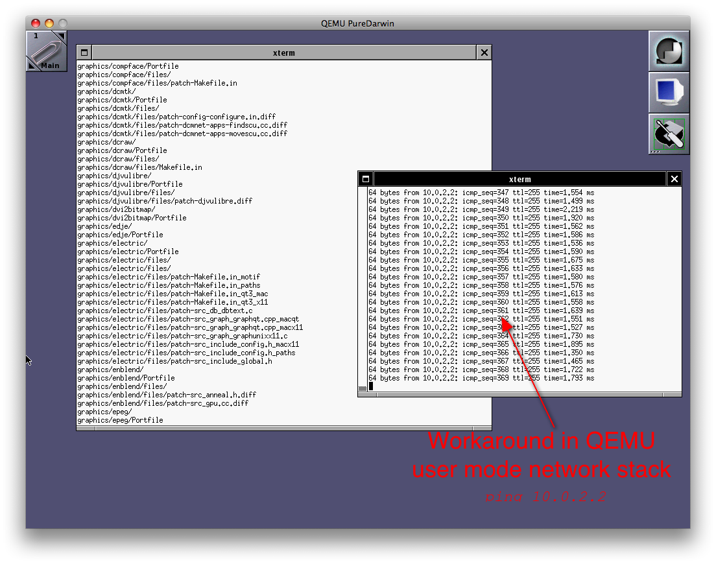Click the front ping xterm miniaturize button
This screenshot has height=564, width=716.
[366, 179]
